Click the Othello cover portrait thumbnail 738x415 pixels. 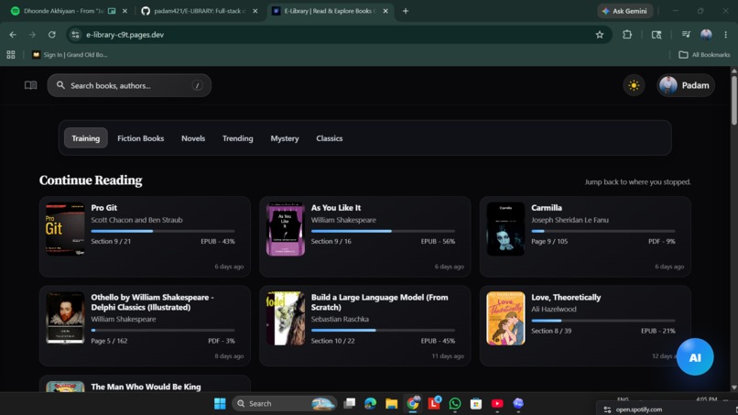pos(65,319)
